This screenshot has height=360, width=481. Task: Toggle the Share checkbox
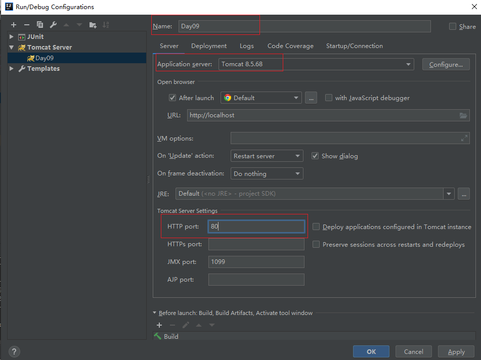pyautogui.click(x=453, y=26)
